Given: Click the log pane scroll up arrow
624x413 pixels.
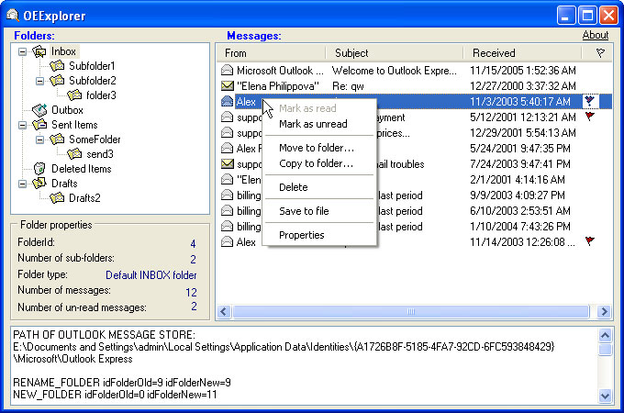Looking at the screenshot, I should coord(605,335).
